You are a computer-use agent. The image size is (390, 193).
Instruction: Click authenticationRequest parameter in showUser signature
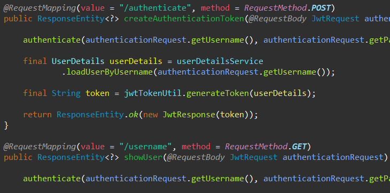point(333,157)
